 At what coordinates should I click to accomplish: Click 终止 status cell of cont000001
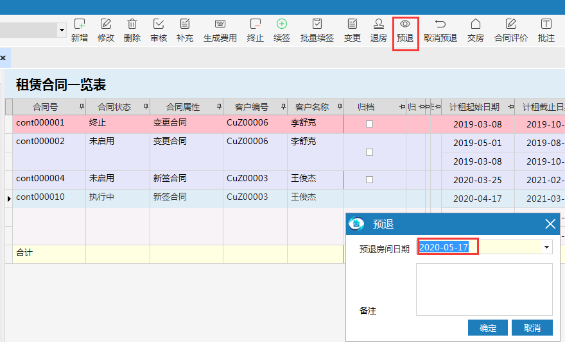pyautogui.click(x=118, y=124)
